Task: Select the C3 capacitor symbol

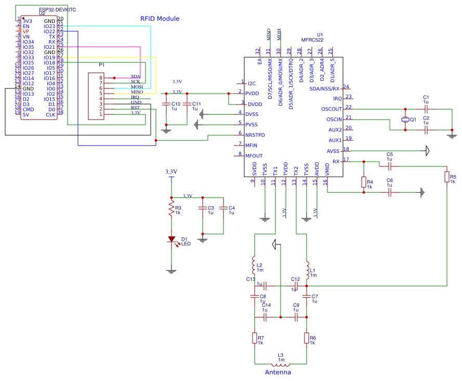Action: point(203,208)
